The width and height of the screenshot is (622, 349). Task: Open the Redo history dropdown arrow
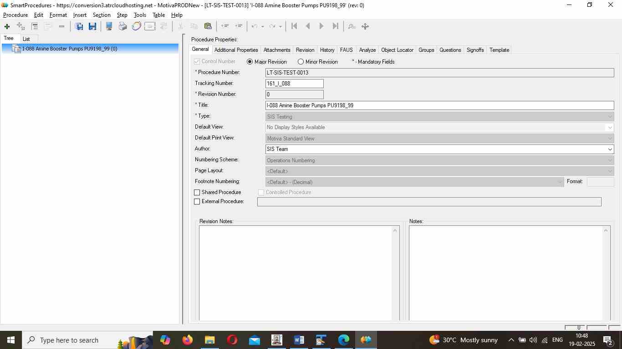280,26
